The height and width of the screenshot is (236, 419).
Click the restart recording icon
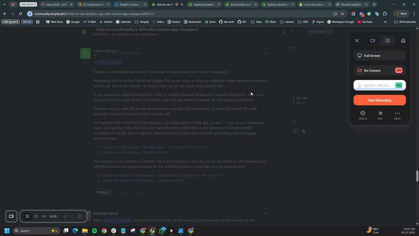pyautogui.click(x=73, y=216)
